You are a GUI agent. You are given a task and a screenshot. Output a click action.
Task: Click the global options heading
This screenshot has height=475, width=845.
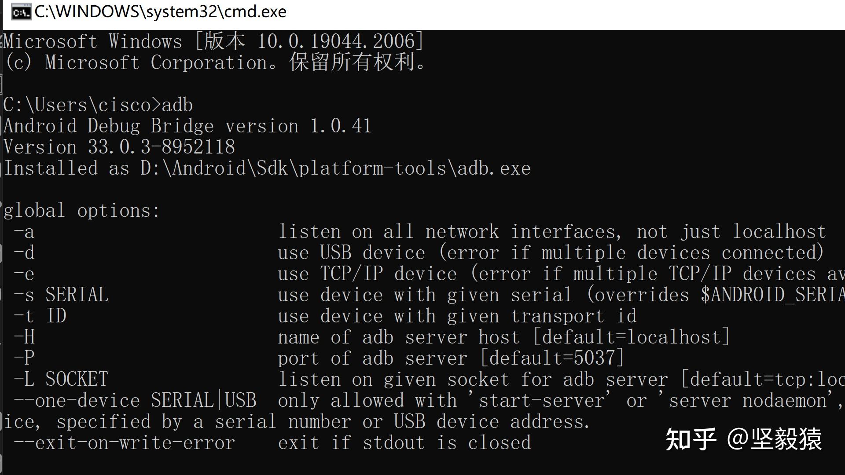[82, 211]
